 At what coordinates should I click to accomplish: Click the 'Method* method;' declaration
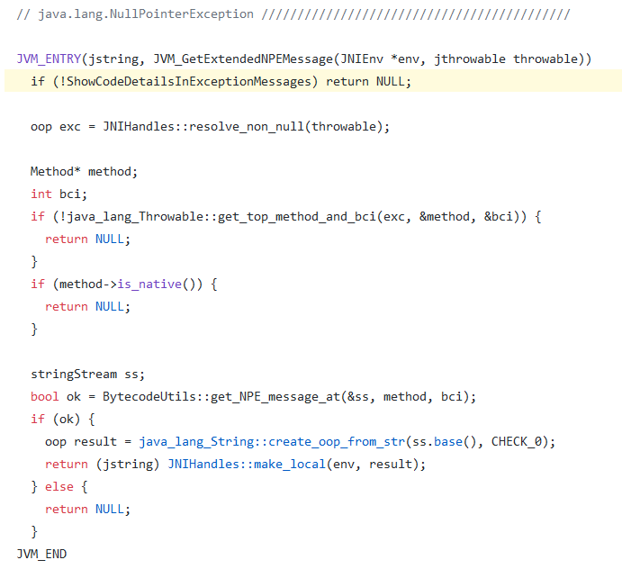[x=87, y=171]
